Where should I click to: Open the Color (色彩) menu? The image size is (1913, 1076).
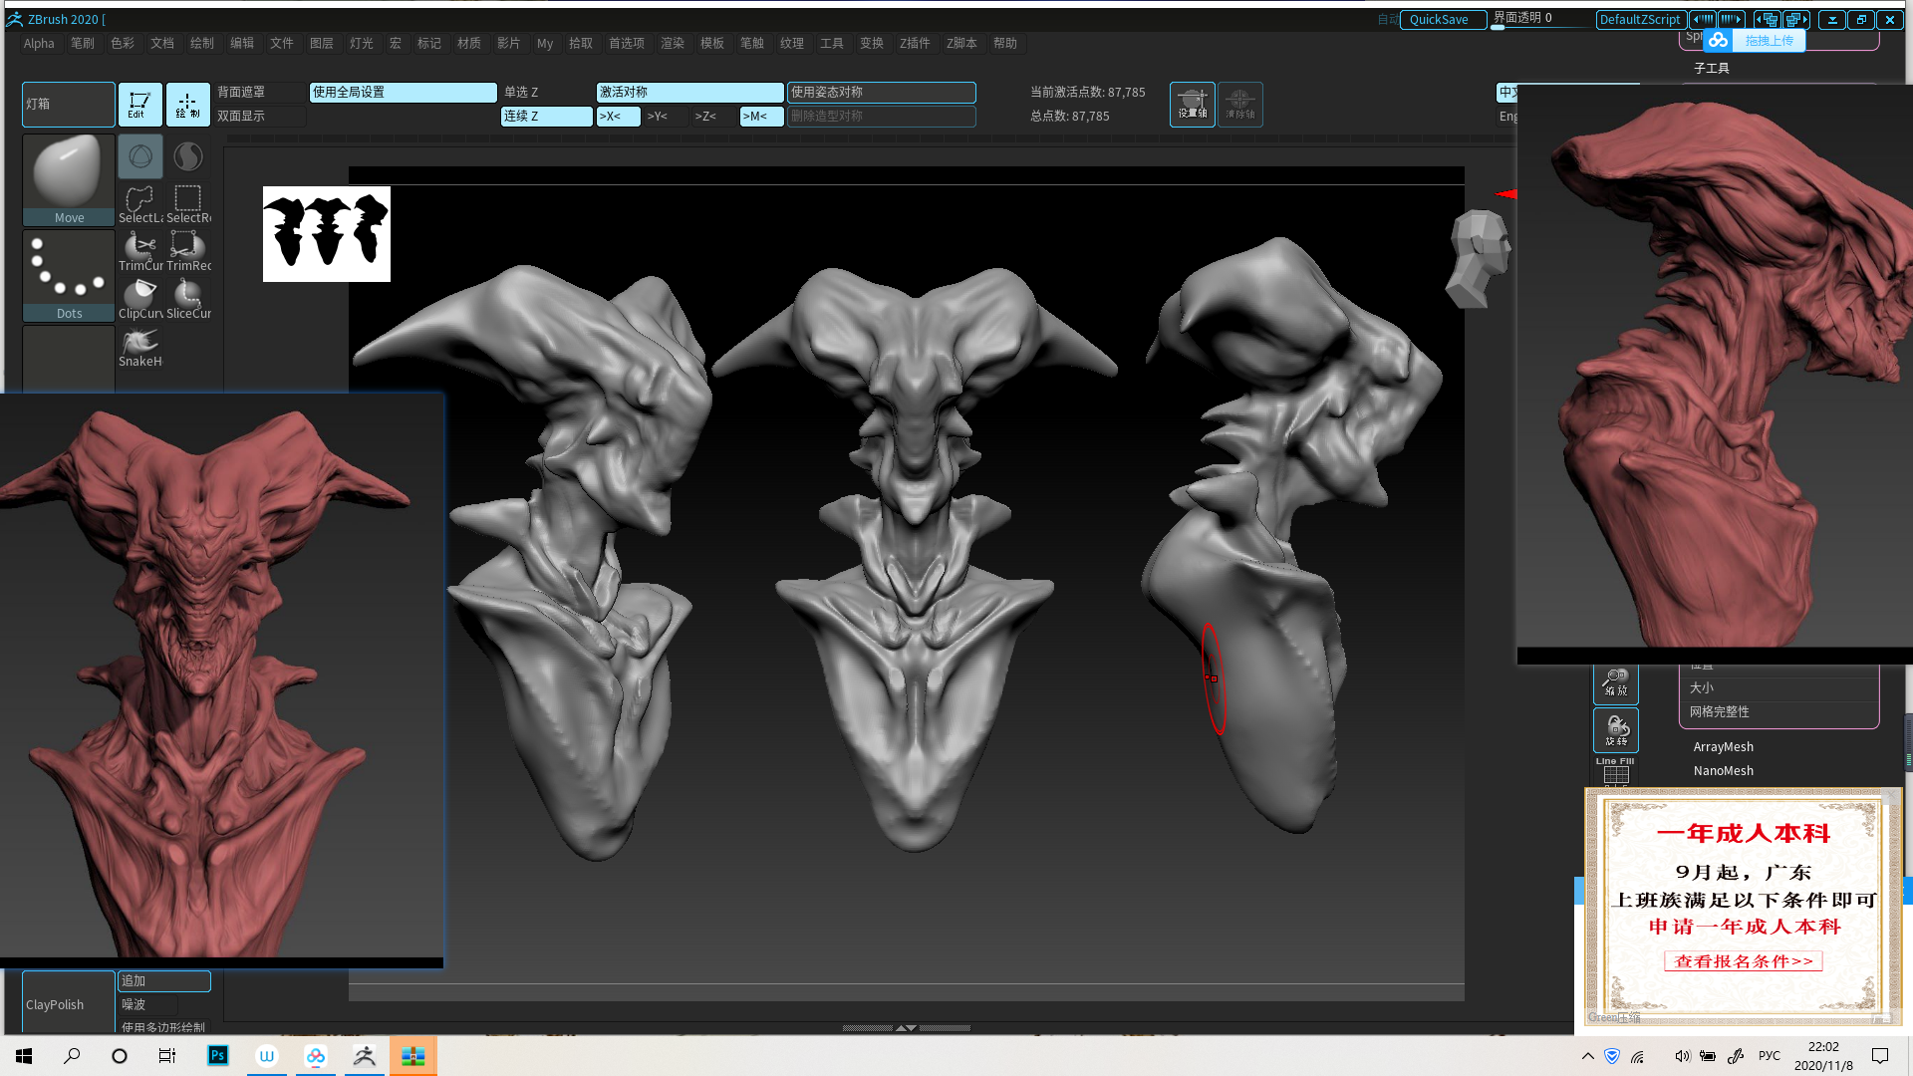123,43
